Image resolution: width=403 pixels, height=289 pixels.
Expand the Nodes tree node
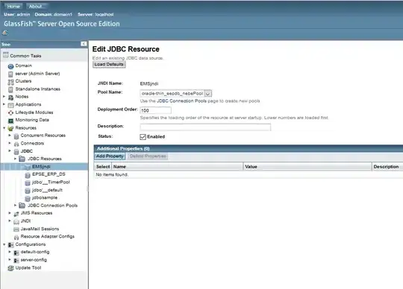[x=4, y=97]
